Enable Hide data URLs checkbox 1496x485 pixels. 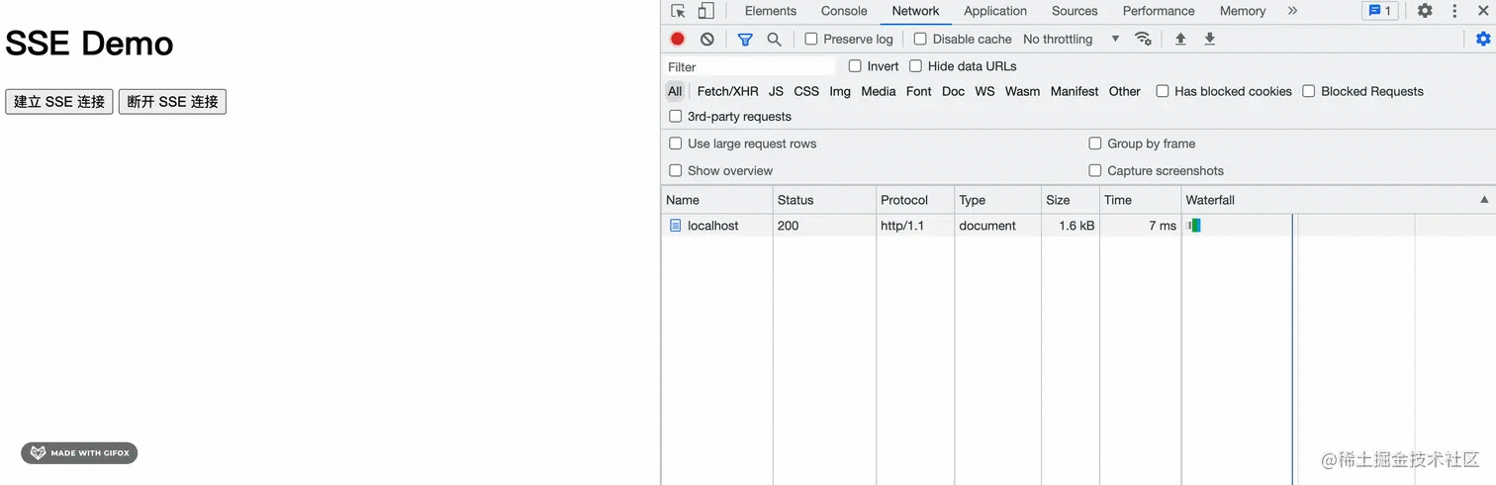915,66
